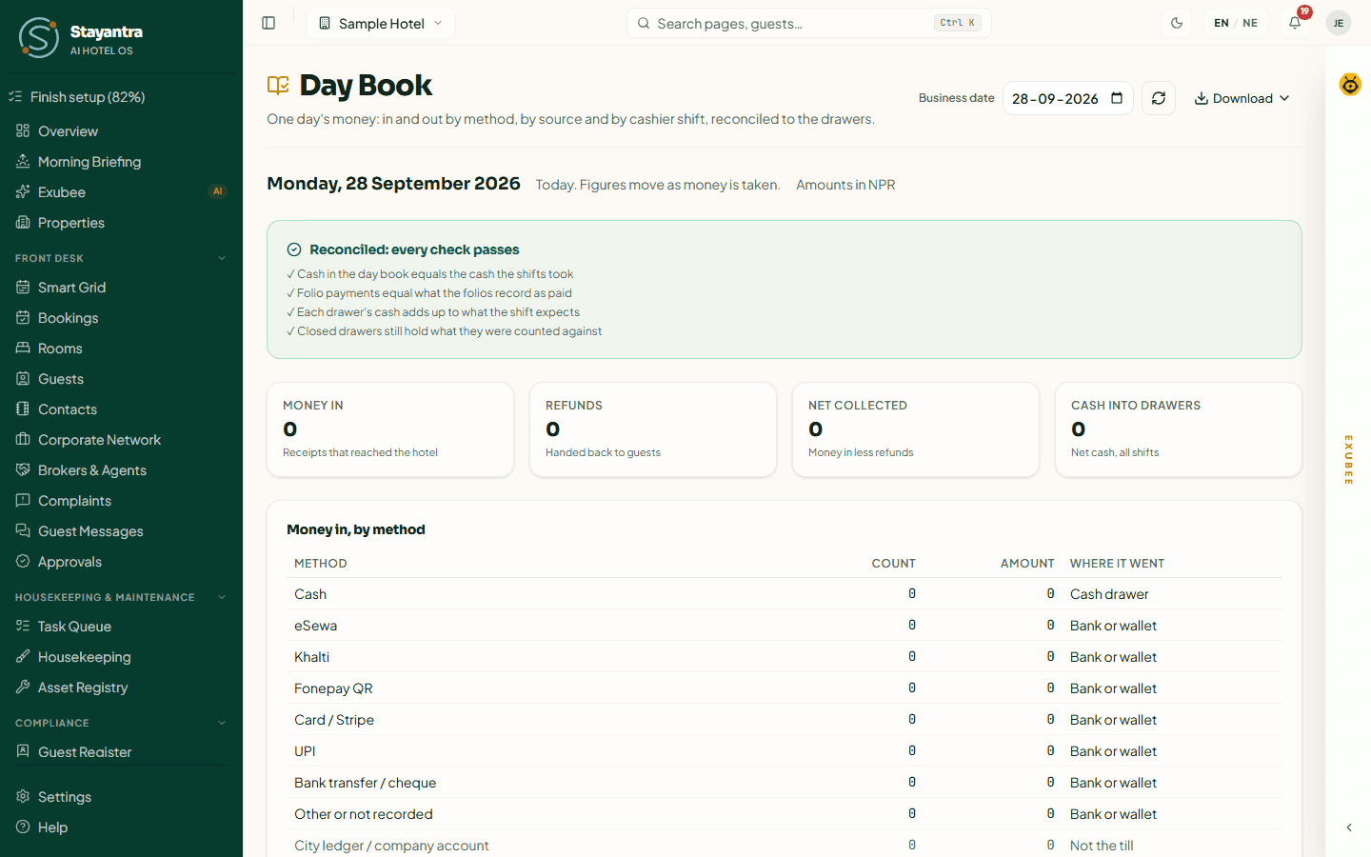The width and height of the screenshot is (1371, 857).
Task: Open Settings gear item
Action: [121, 797]
